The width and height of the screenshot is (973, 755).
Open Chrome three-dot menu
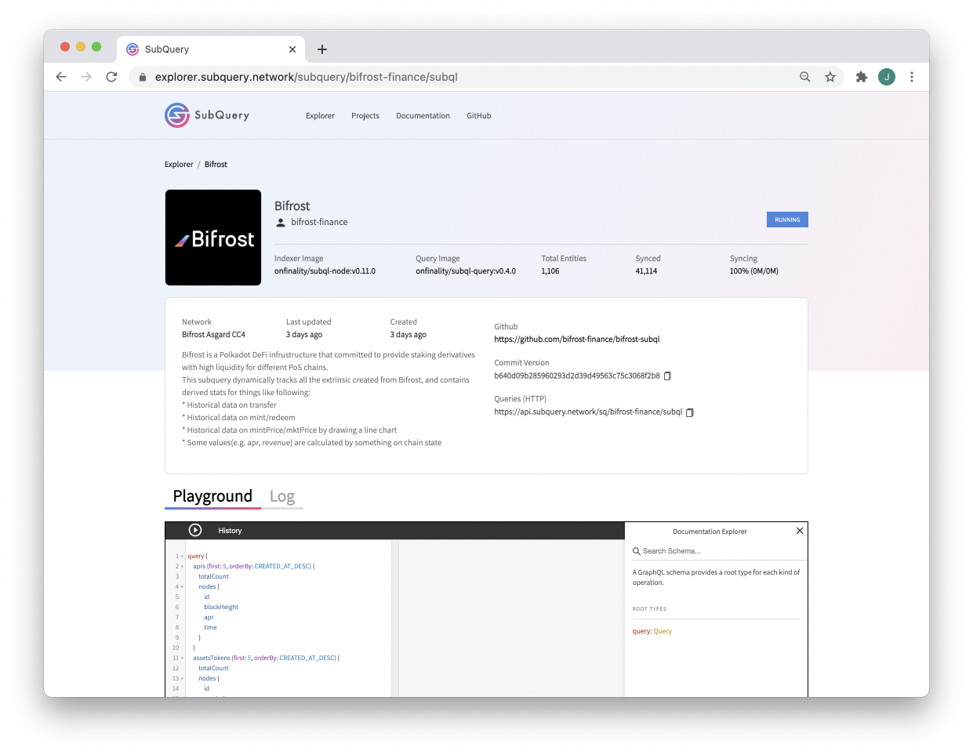[x=912, y=77]
